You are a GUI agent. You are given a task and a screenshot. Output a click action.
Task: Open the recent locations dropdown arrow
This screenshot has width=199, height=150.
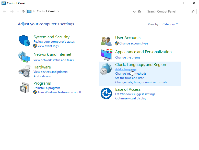click(x=18, y=11)
